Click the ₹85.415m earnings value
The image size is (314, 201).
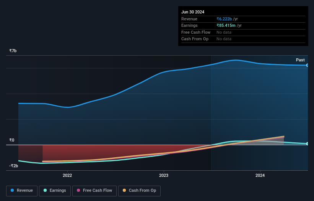tap(226, 25)
